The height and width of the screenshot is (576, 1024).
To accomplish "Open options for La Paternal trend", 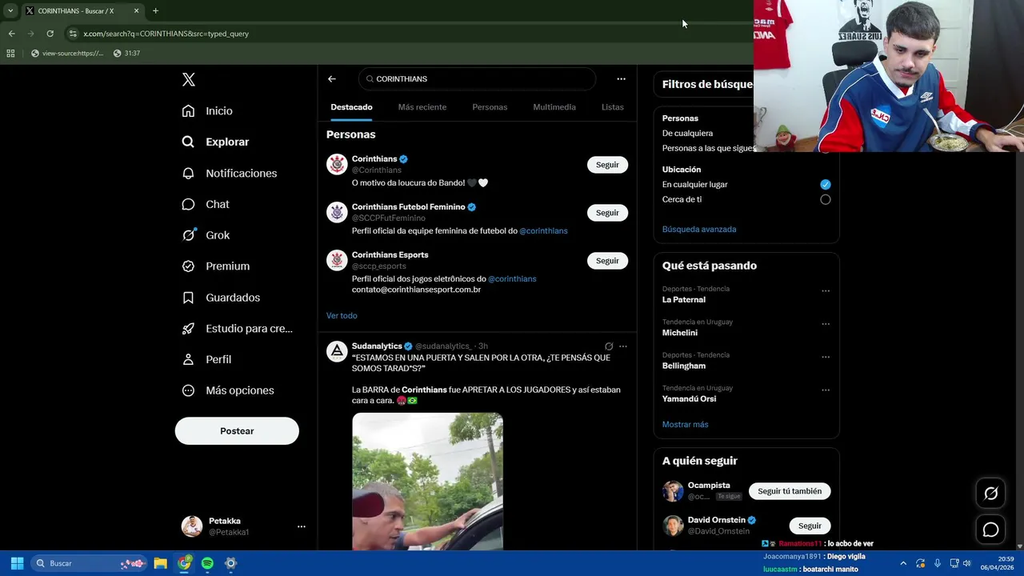I will [826, 291].
